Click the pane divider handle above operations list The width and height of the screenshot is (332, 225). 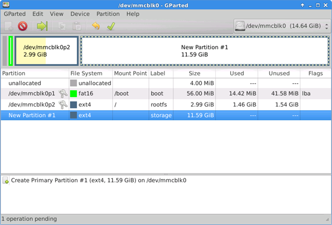tap(166, 174)
